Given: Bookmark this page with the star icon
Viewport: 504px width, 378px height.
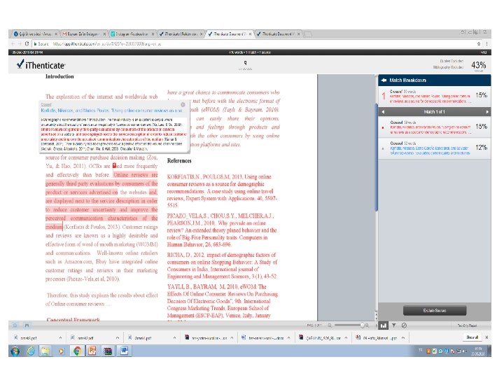Looking at the screenshot, I should click(x=479, y=43).
